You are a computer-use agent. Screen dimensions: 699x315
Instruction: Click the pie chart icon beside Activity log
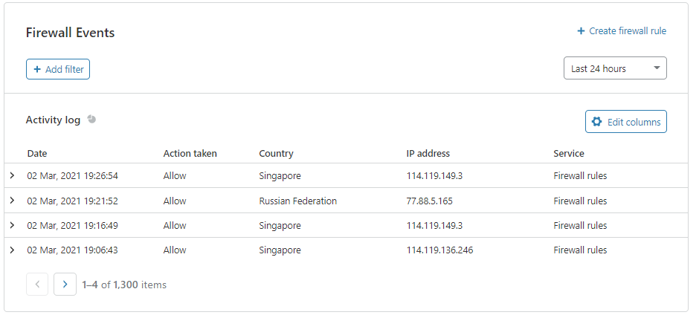click(x=91, y=119)
